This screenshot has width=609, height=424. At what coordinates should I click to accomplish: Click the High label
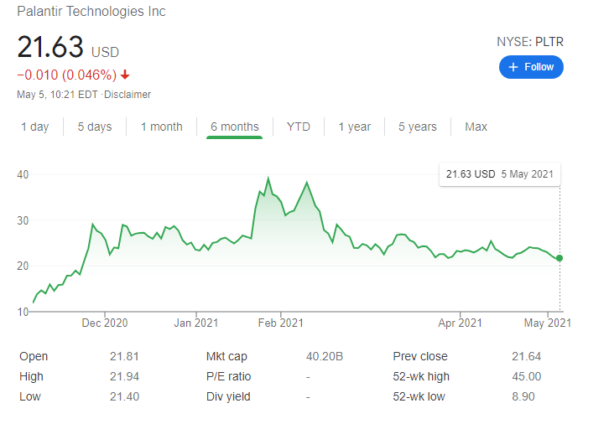pyautogui.click(x=31, y=377)
